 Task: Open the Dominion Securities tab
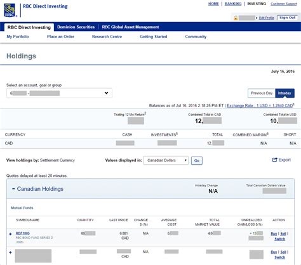pyautogui.click(x=76, y=27)
